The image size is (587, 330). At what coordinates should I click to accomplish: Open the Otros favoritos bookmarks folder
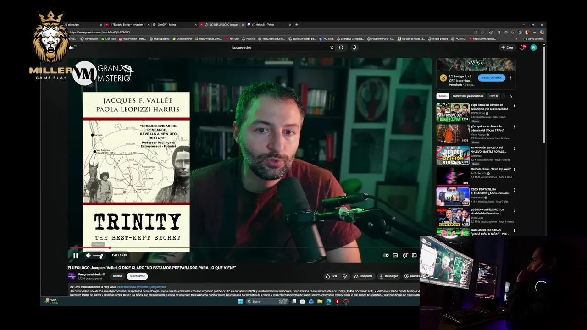(x=533, y=39)
